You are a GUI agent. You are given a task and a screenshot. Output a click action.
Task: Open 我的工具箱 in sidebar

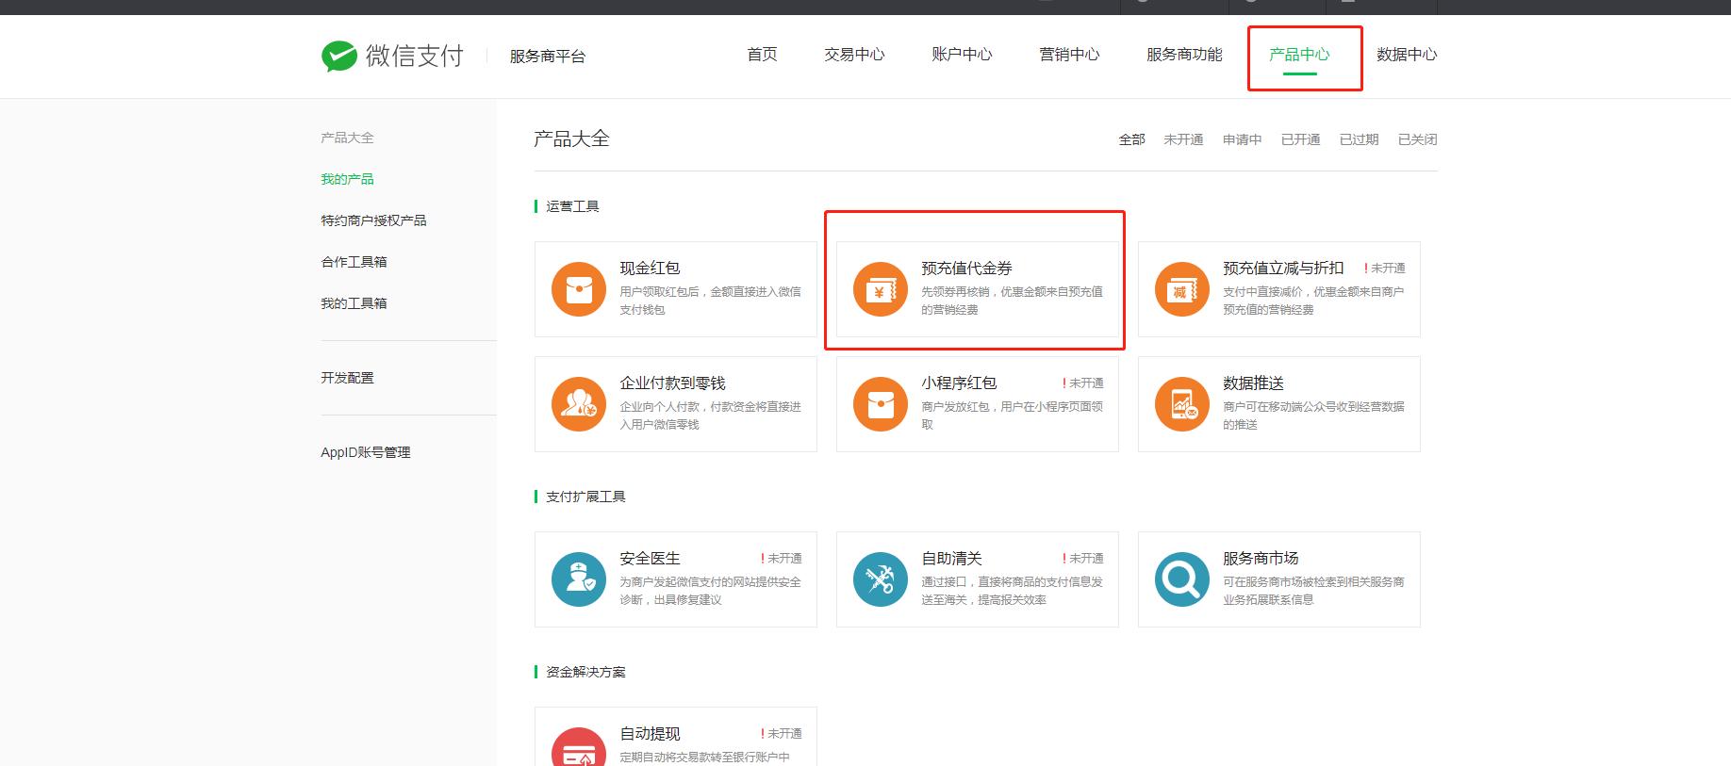click(x=354, y=303)
